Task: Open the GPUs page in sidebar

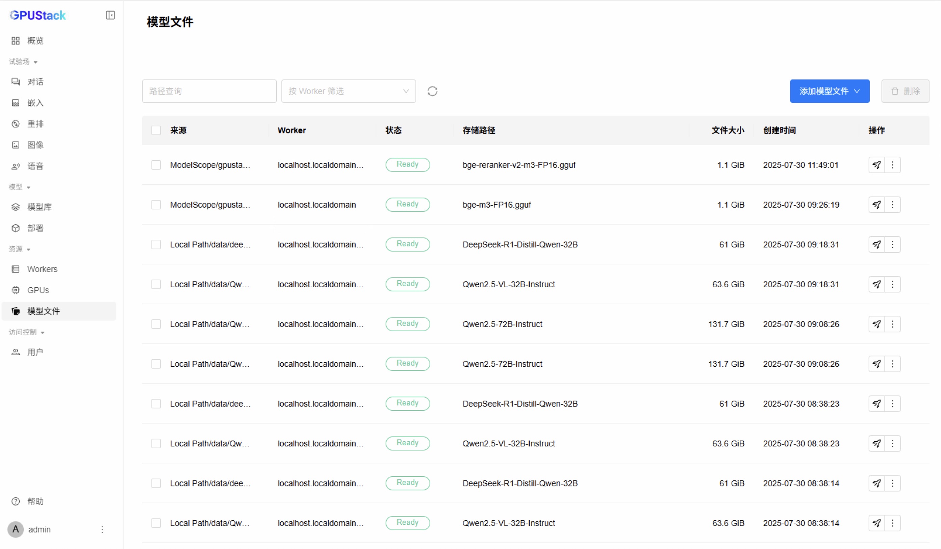Action: click(x=38, y=290)
